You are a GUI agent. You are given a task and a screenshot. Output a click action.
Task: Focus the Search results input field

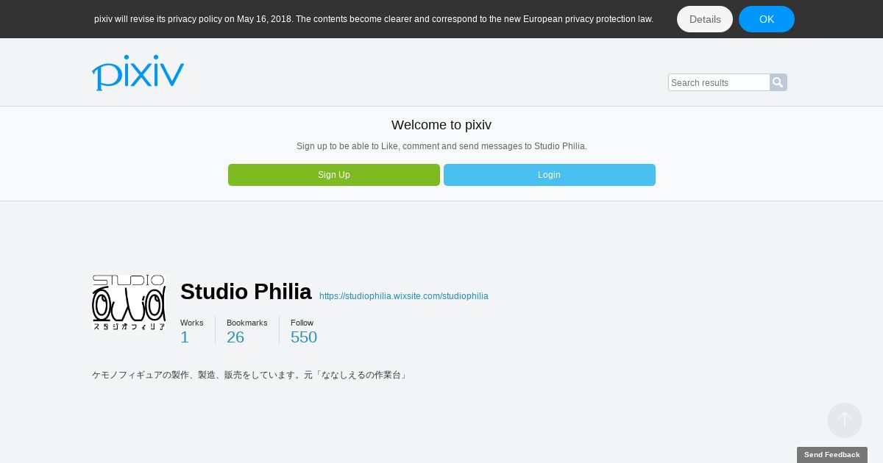pos(719,82)
